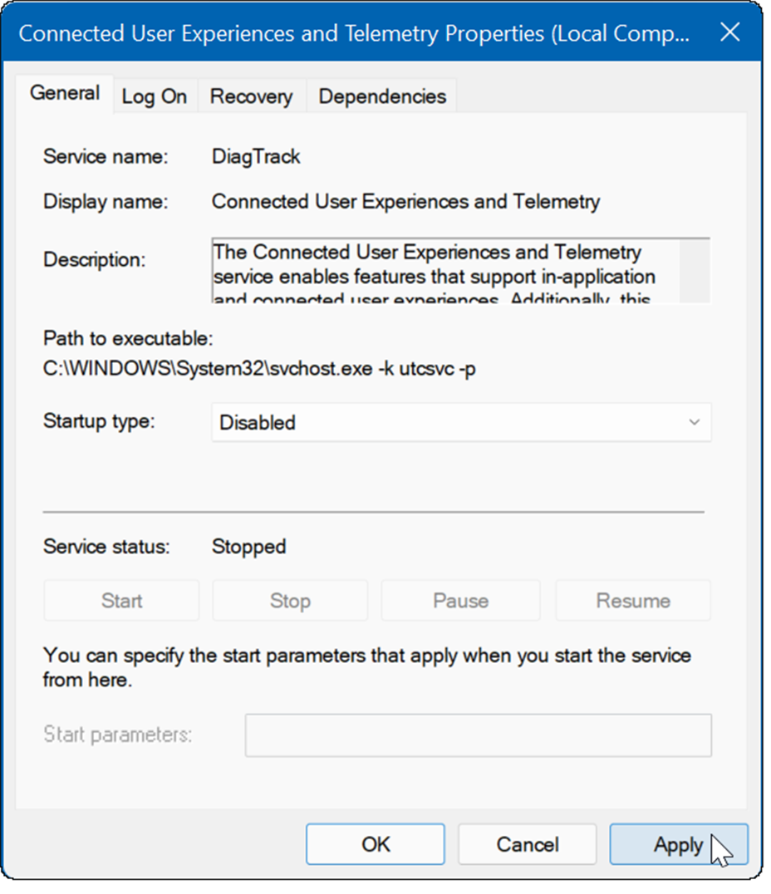Click the Description box scrollbar
Image resolution: width=771 pixels, height=894 pixels.
tap(695, 271)
